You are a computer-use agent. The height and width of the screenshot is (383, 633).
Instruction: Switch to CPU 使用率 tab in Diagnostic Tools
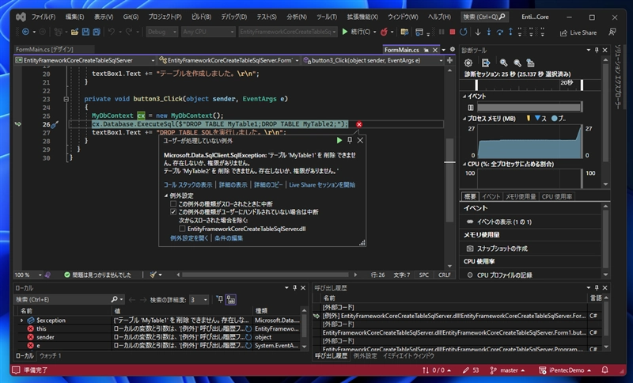(x=557, y=196)
